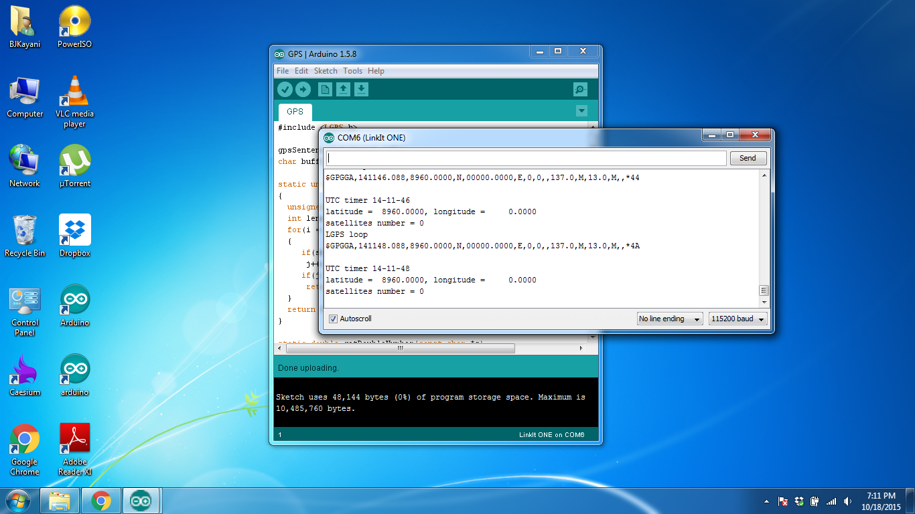Click the Action Center flag tray icon
The width and height of the screenshot is (915, 514).
coord(782,501)
